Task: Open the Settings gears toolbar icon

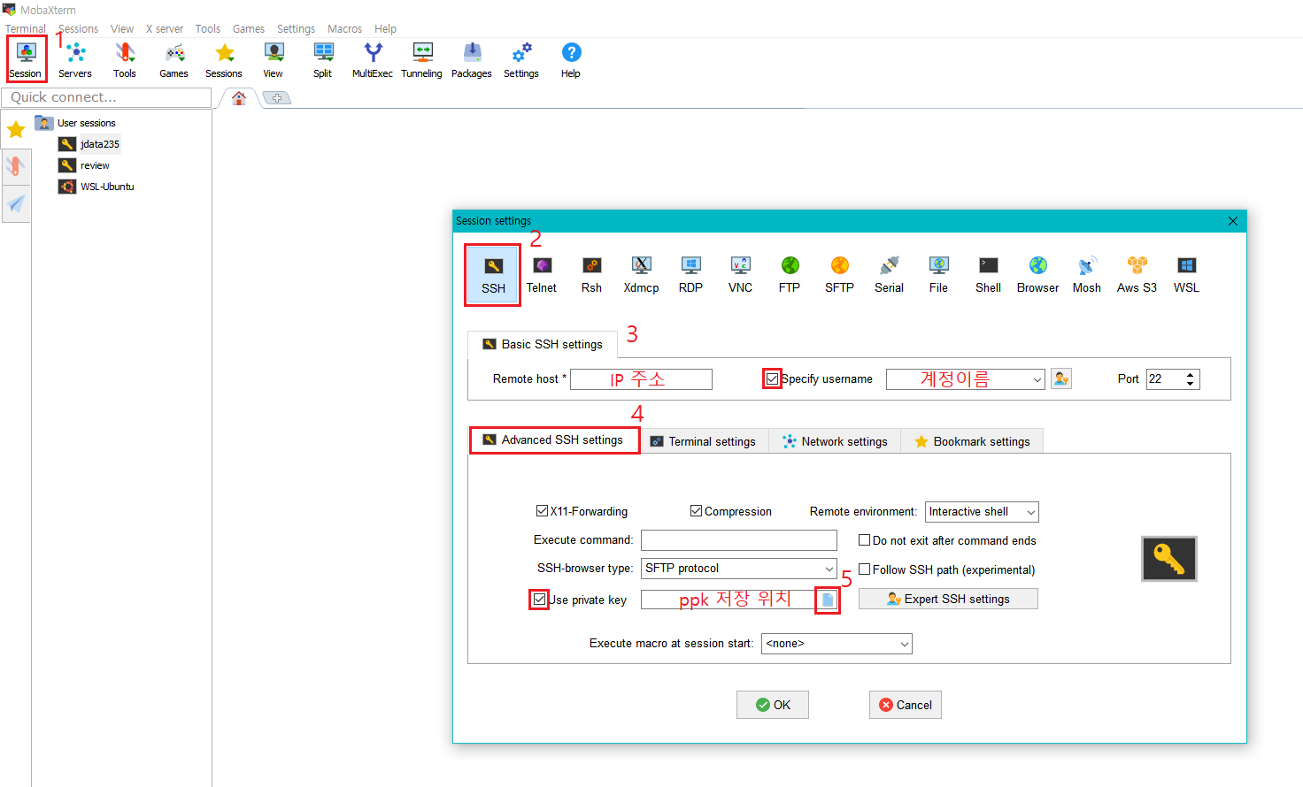Action: (521, 60)
